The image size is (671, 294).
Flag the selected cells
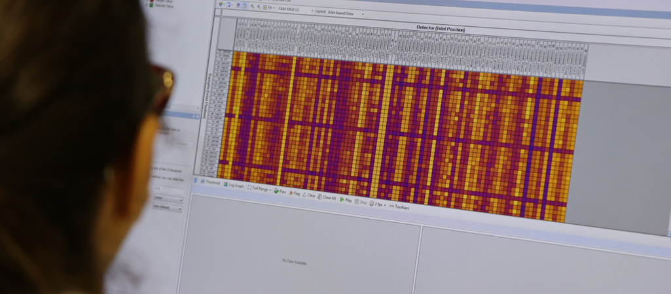294,193
